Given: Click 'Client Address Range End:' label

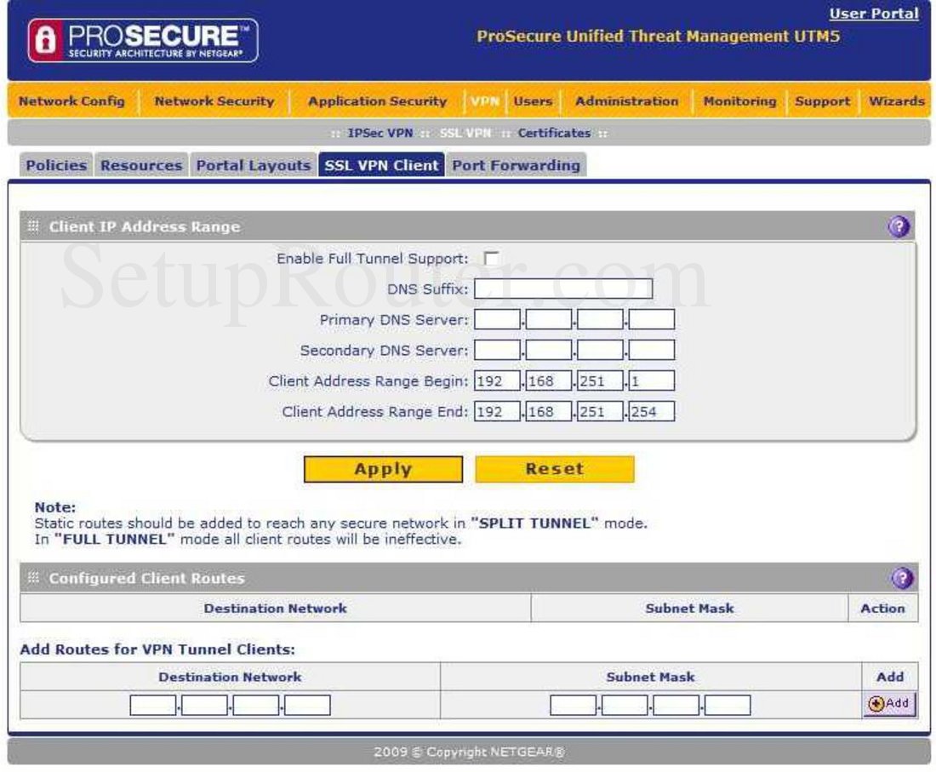Looking at the screenshot, I should [375, 412].
